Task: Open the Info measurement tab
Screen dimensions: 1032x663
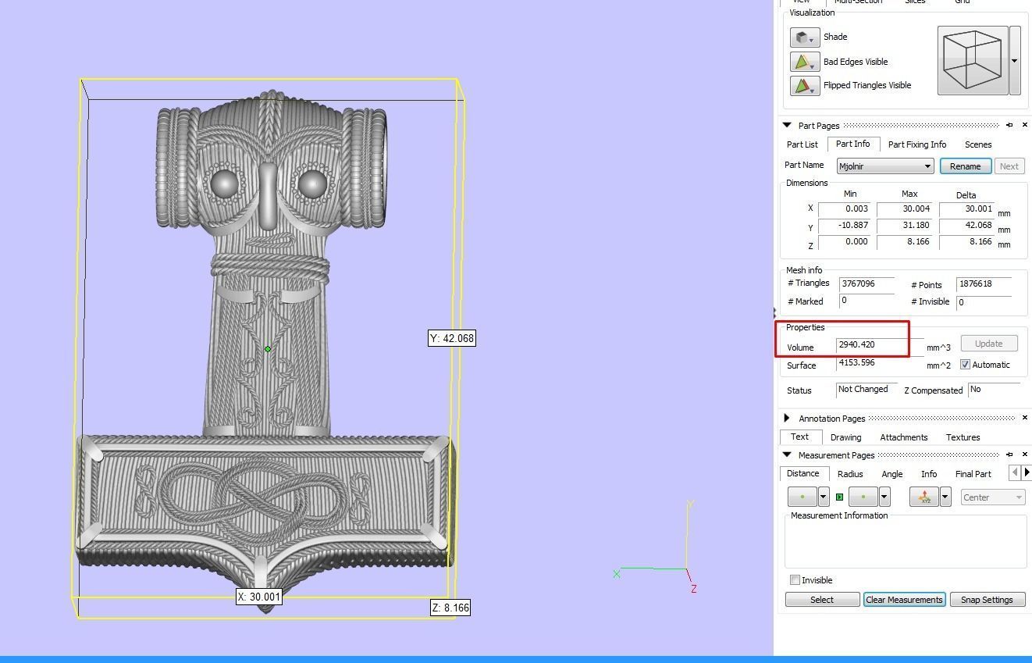Action: point(929,474)
